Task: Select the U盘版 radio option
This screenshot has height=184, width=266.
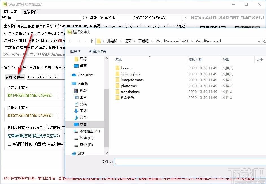Action: click(85, 18)
